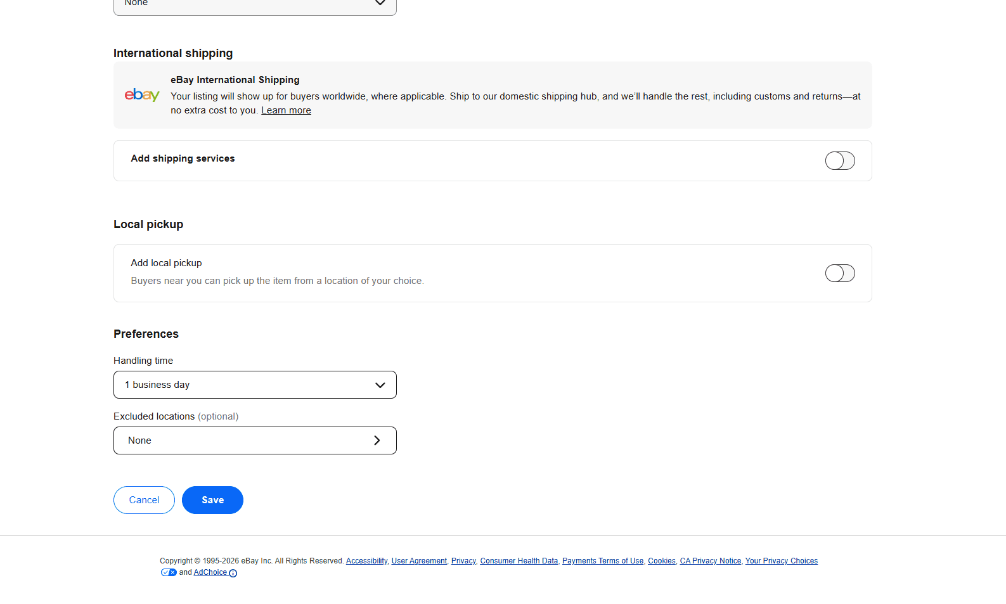
Task: Open the CA Privacy Notice link
Action: point(711,561)
